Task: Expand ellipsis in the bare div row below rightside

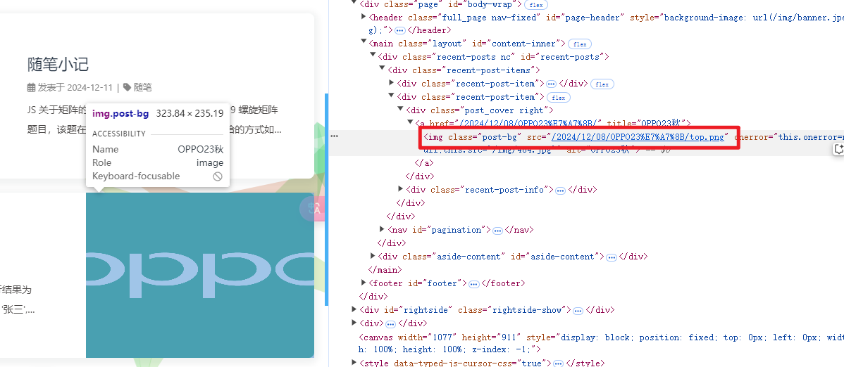Action: [x=391, y=324]
